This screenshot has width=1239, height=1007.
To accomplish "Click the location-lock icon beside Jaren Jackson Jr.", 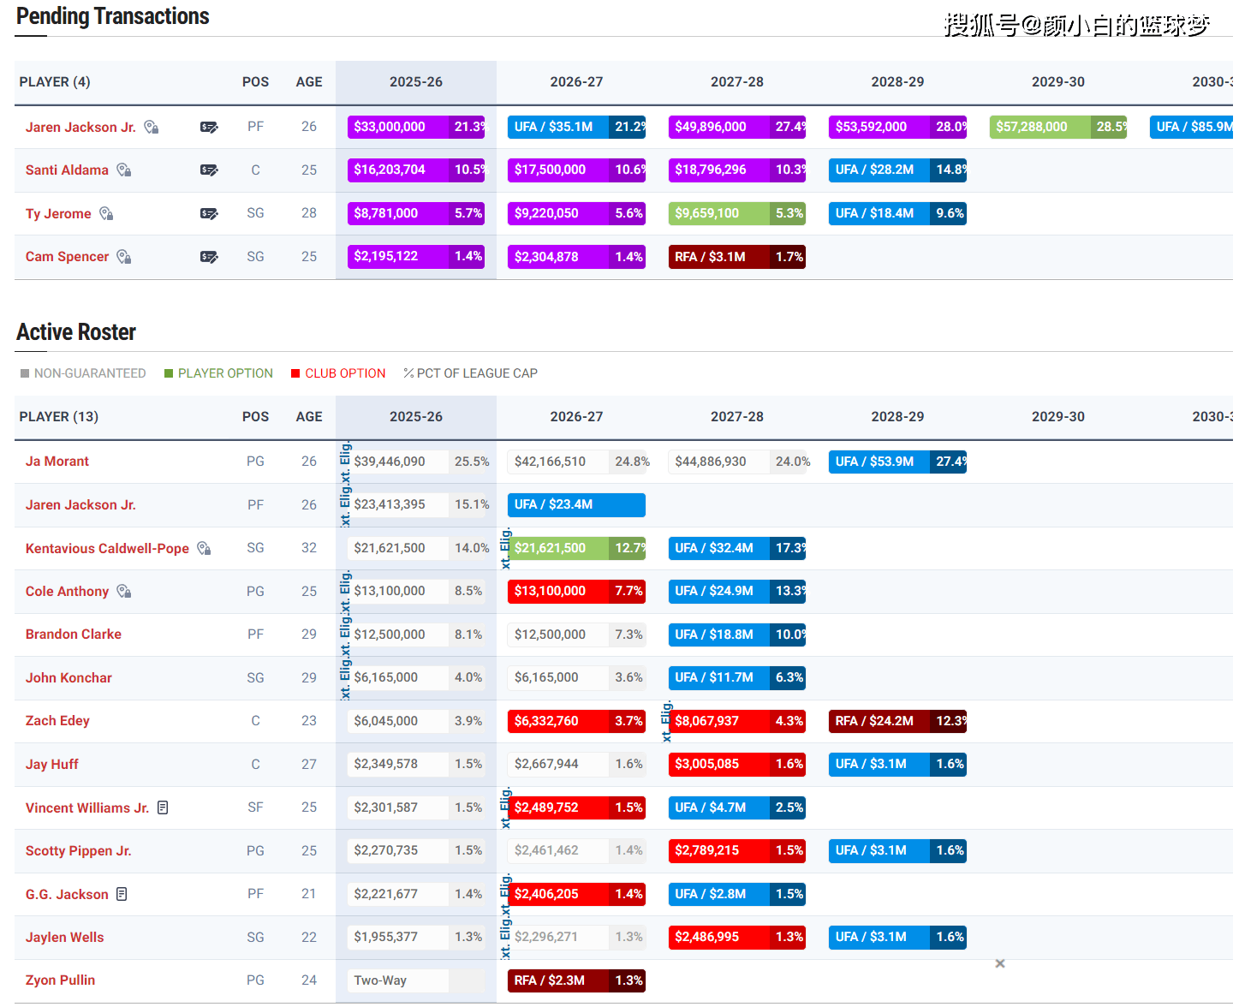I will click(152, 128).
